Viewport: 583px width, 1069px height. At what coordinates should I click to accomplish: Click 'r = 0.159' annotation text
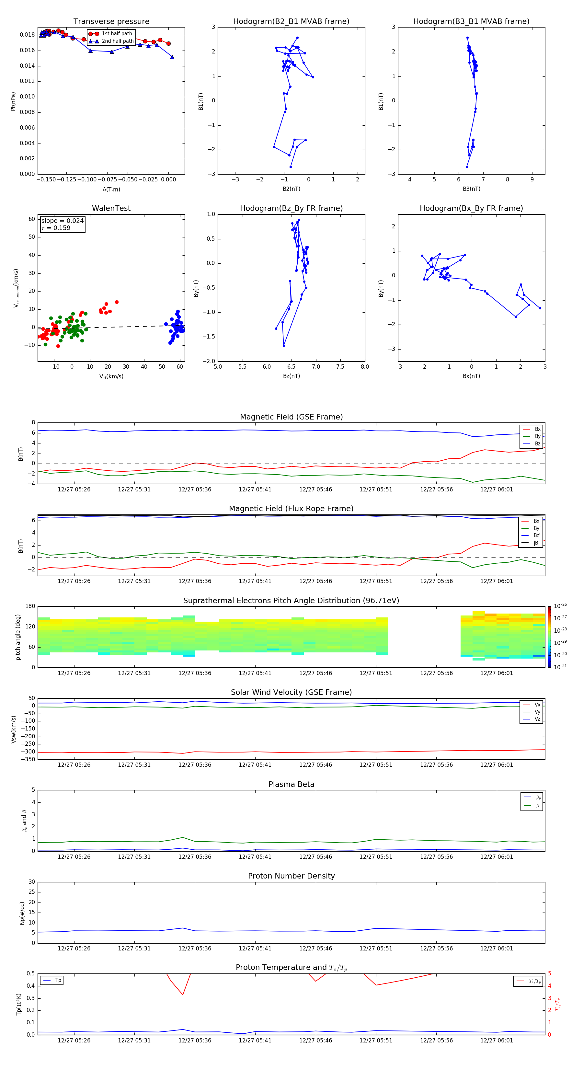(x=56, y=228)
